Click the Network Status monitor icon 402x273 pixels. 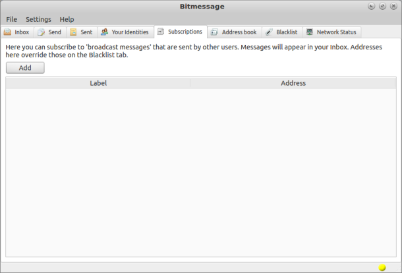(x=310, y=32)
